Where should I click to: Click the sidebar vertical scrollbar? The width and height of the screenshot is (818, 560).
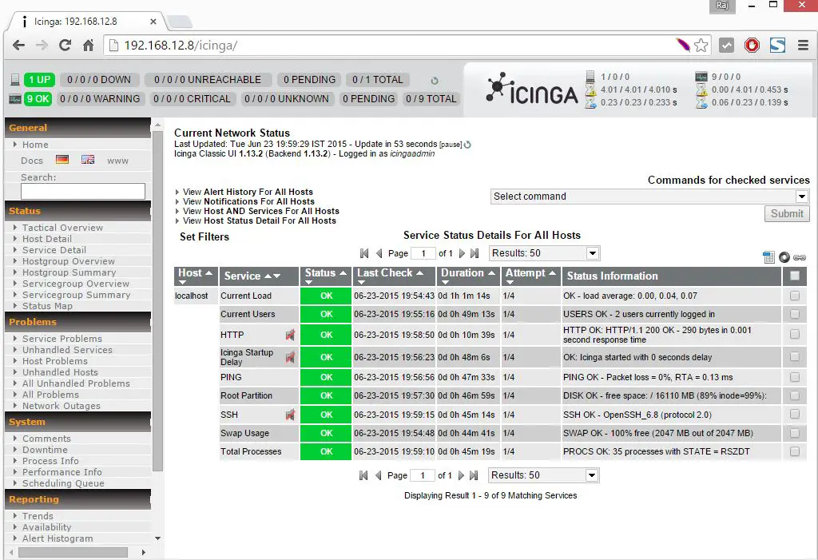point(157,300)
